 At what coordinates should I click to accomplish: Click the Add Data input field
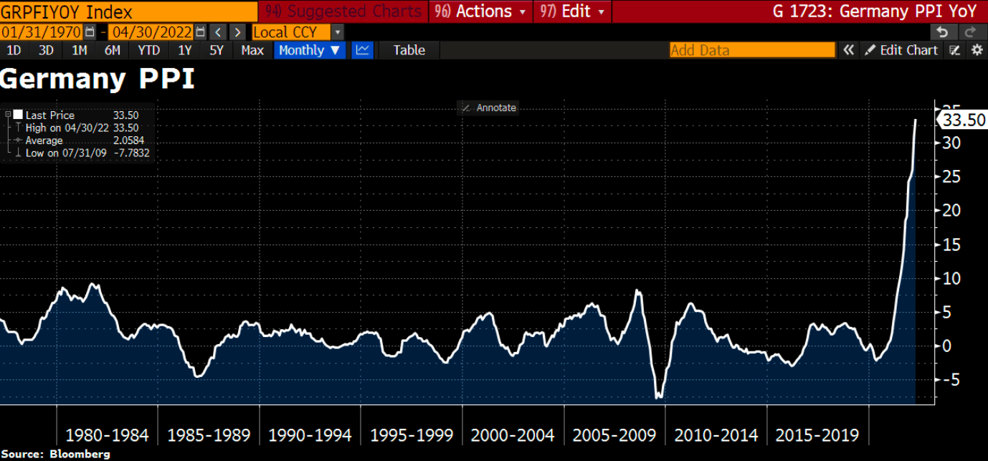pyautogui.click(x=751, y=50)
